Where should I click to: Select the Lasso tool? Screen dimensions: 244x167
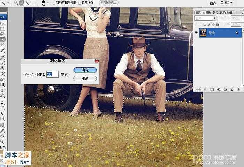(2, 34)
